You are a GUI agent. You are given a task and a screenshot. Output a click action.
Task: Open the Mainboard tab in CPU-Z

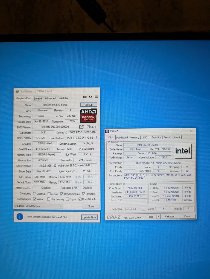(122, 138)
